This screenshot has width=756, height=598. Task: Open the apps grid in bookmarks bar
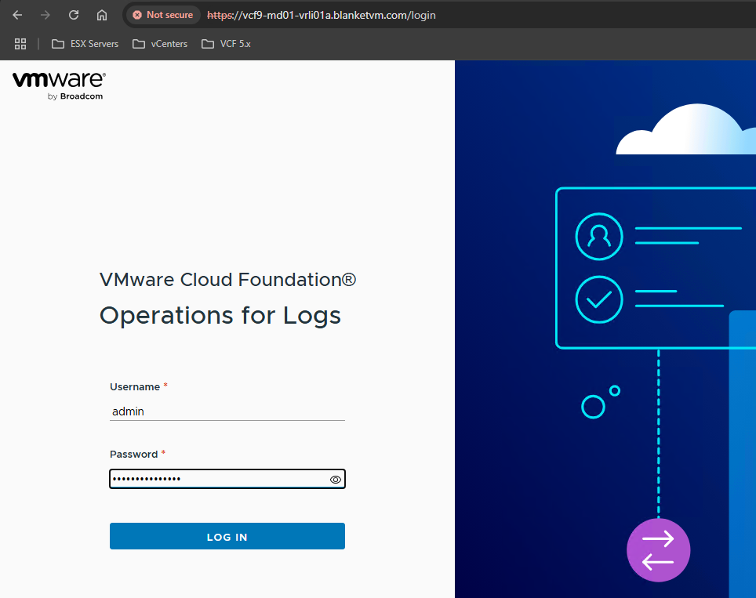coord(20,44)
